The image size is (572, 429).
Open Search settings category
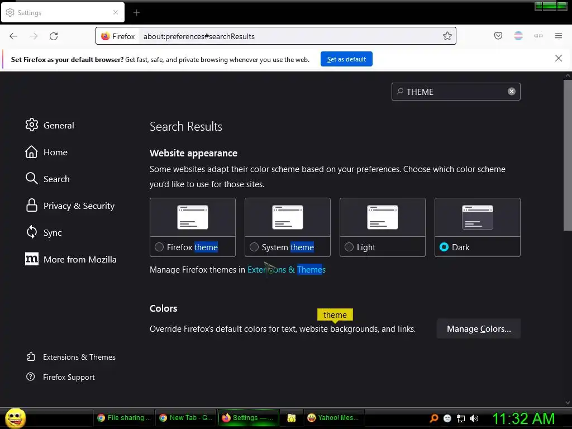click(x=47, y=179)
